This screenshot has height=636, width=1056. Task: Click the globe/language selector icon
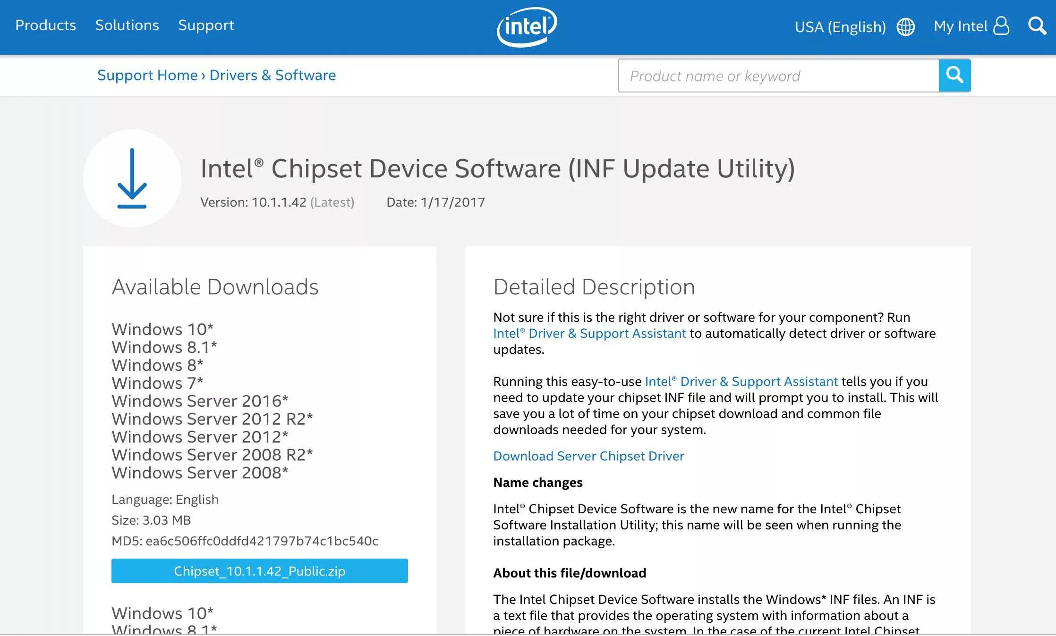tap(905, 26)
